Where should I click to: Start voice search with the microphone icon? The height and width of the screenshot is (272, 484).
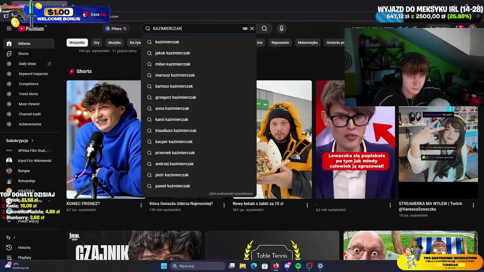[281, 28]
